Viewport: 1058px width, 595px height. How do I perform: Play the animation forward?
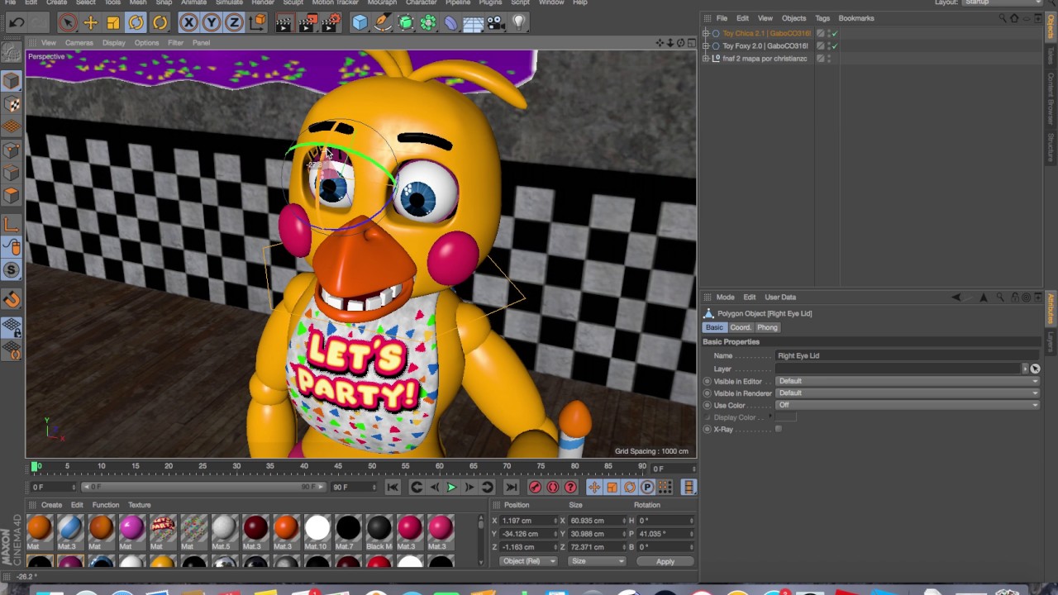coord(451,488)
